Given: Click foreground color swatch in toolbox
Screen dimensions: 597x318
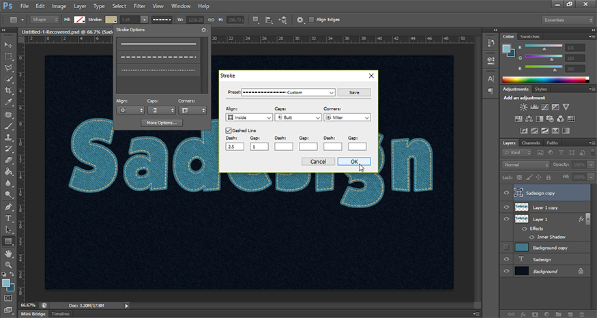Looking at the screenshot, I should point(5,283).
